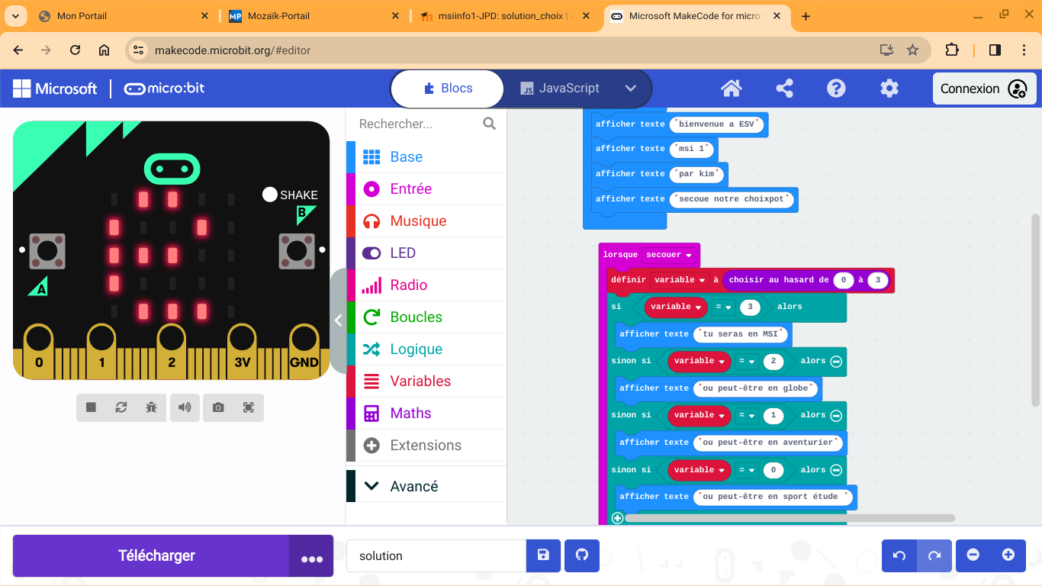
Task: Create GitHub repository icon button
Action: [x=582, y=555]
